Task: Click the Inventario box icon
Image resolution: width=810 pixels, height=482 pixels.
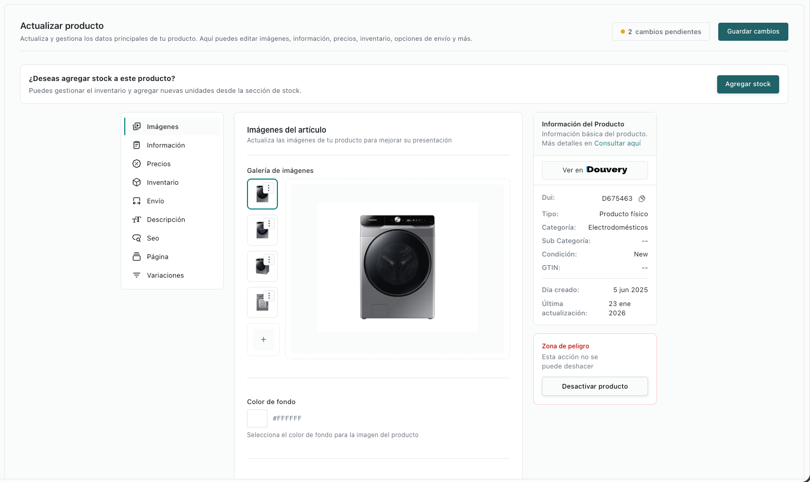Action: [137, 182]
